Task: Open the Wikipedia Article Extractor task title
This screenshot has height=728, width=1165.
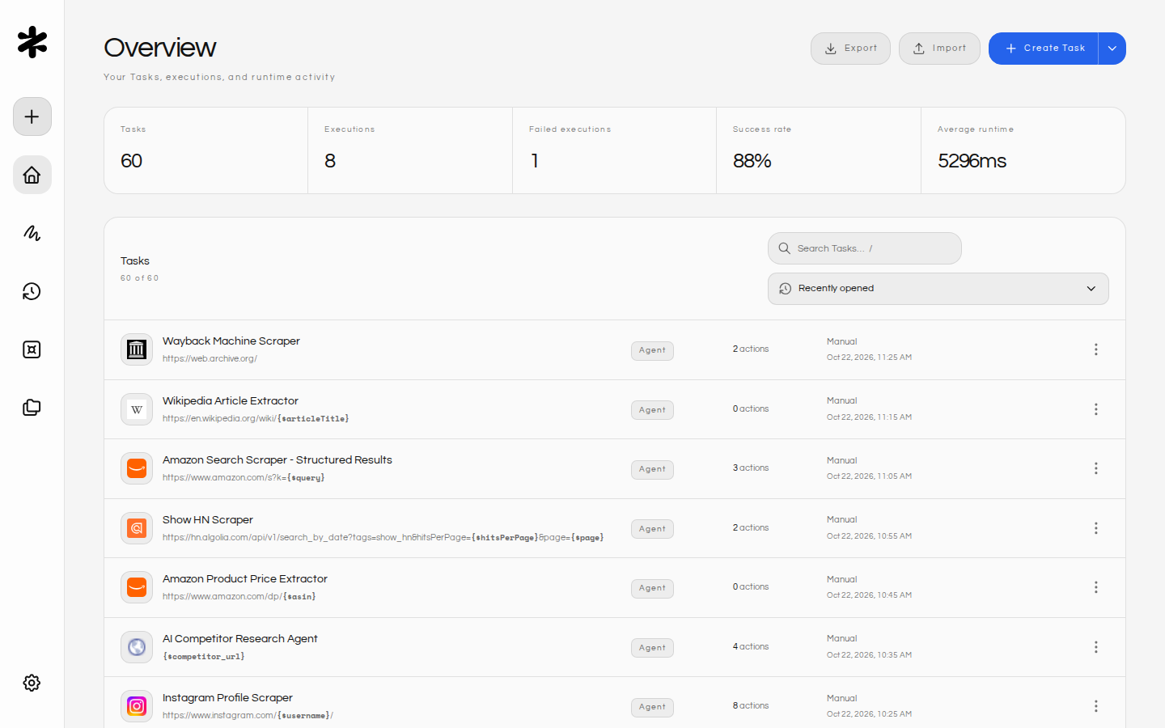Action: click(x=231, y=401)
